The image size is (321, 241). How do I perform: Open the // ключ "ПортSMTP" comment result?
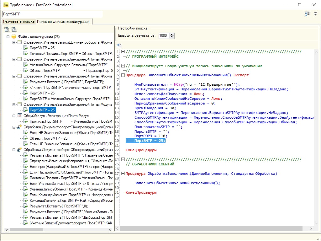point(70,88)
